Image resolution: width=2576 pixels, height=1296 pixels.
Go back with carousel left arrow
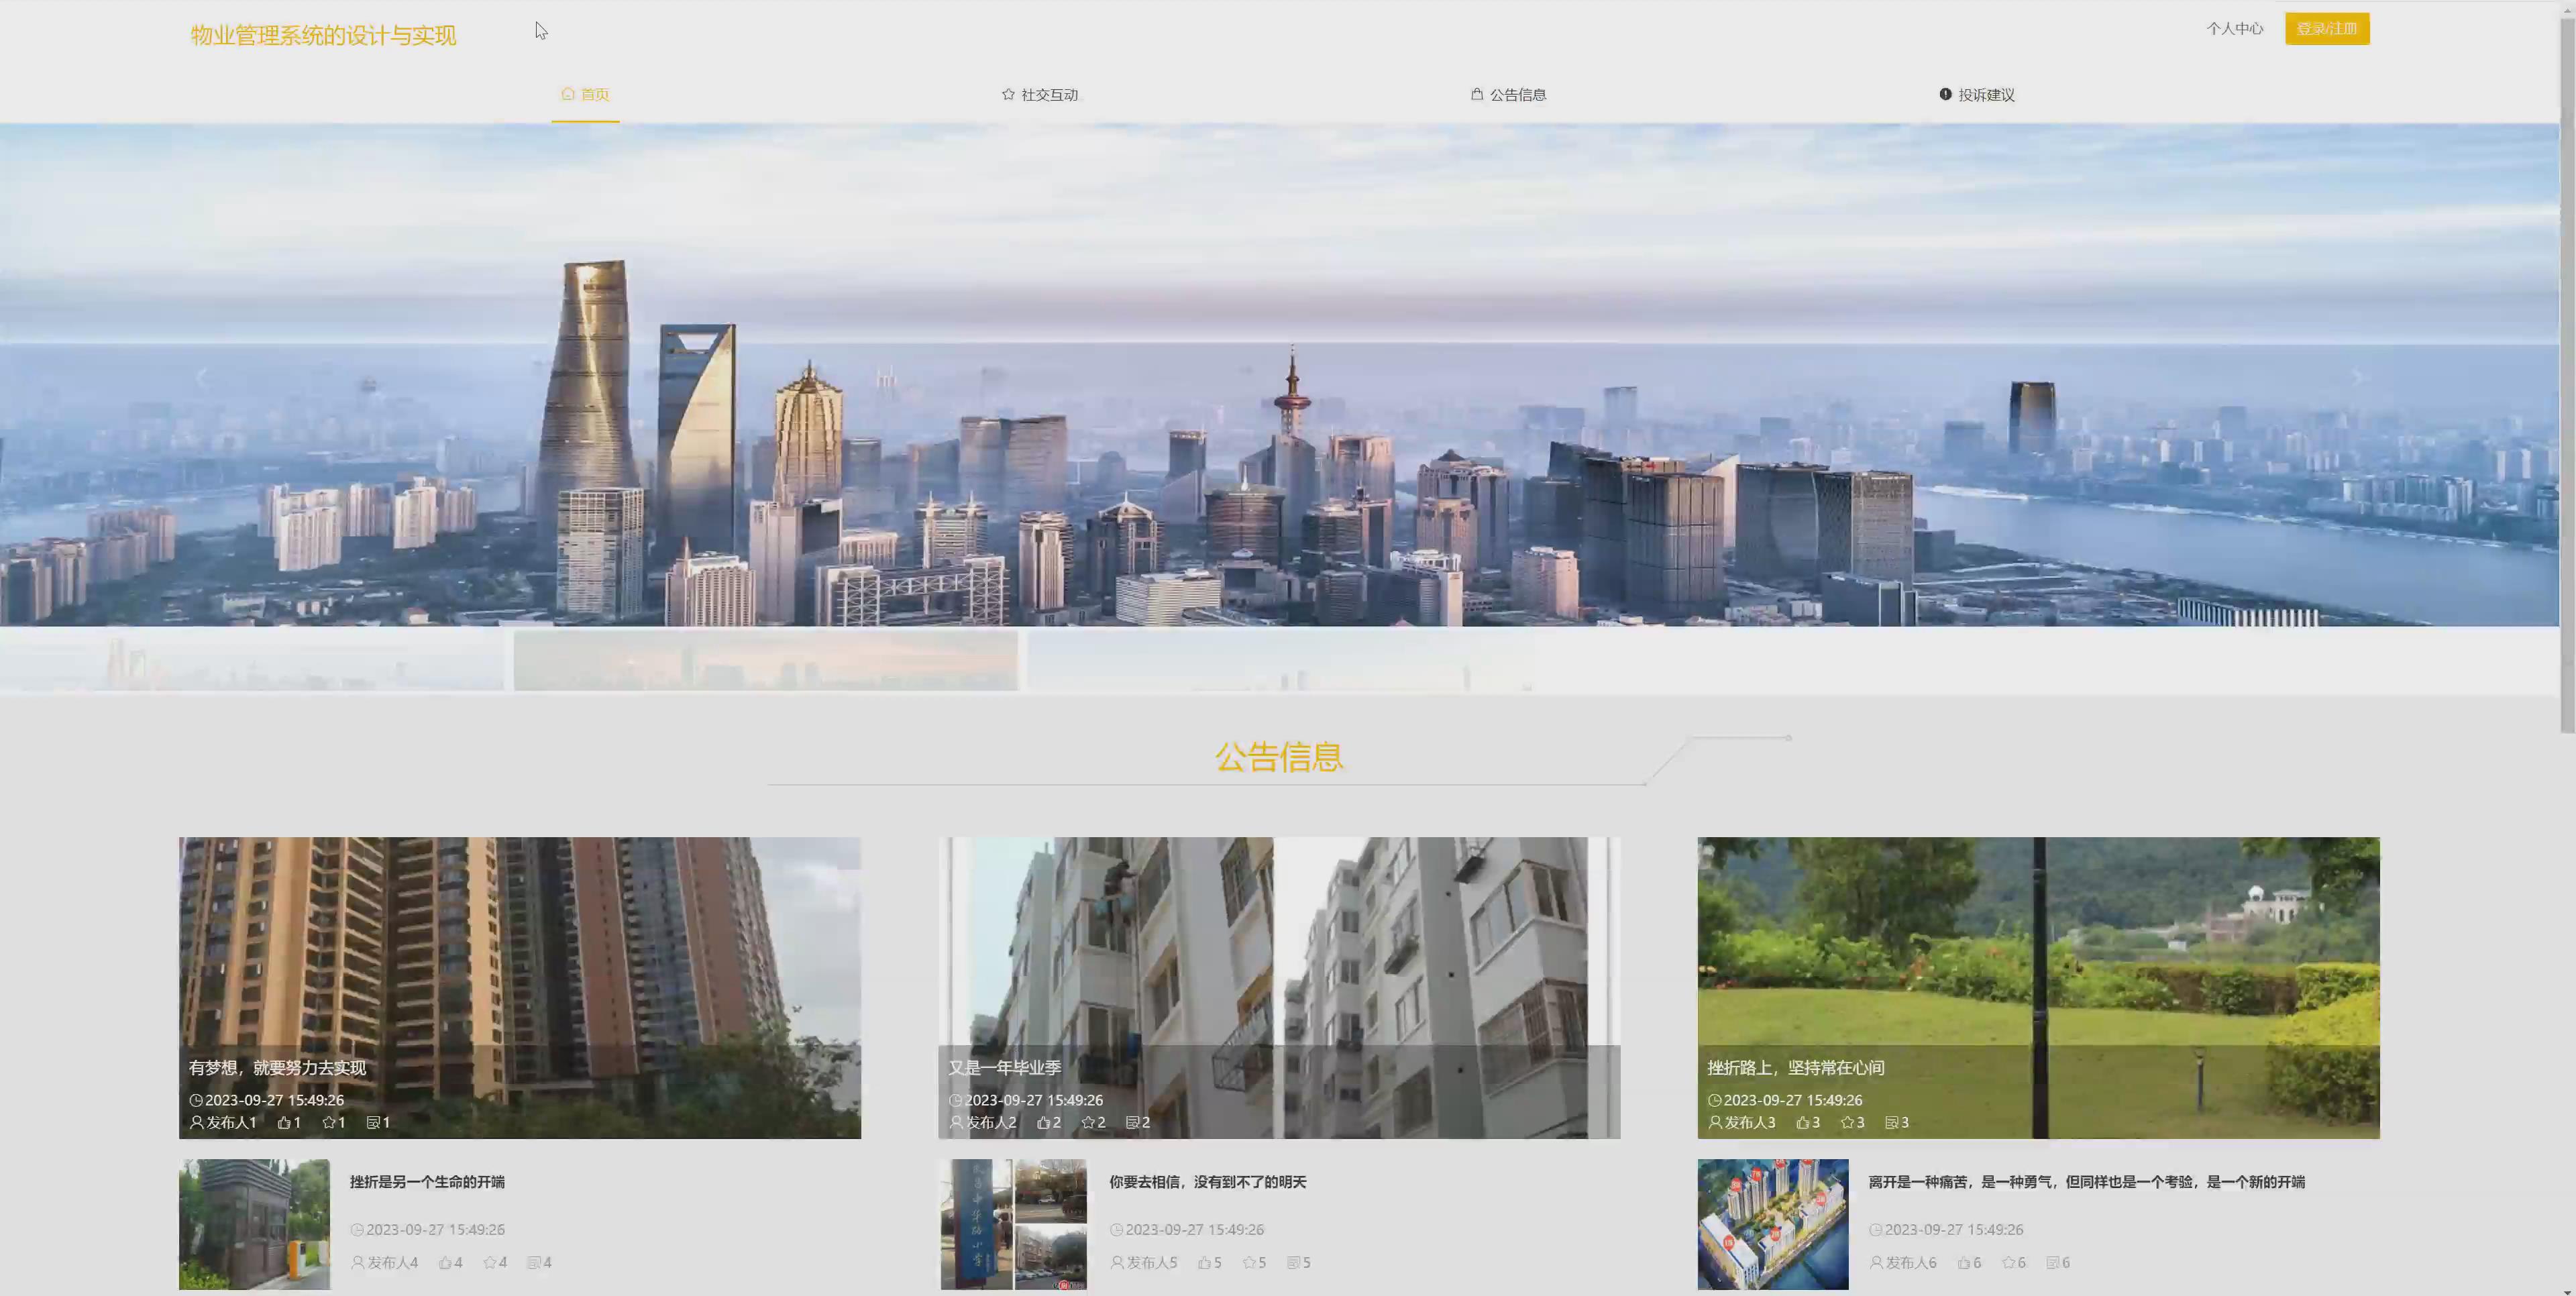point(202,377)
